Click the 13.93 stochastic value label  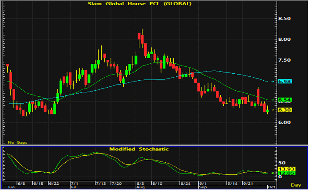[286, 169]
